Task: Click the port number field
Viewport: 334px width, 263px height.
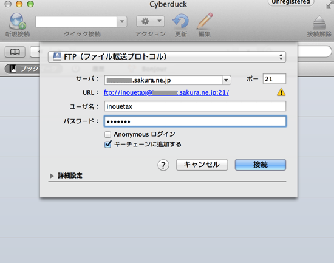Action: point(274,79)
